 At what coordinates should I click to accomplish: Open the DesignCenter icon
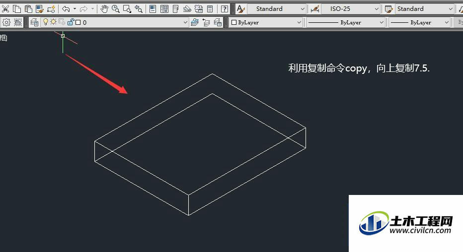tap(164, 9)
